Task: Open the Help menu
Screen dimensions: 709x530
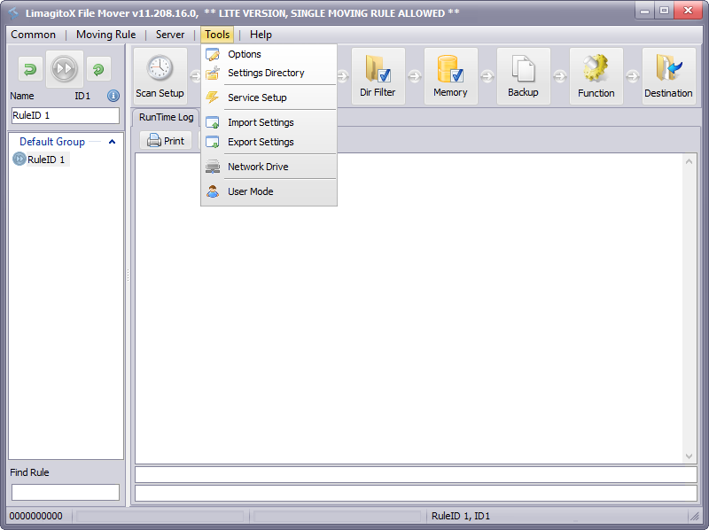Action: (x=261, y=35)
